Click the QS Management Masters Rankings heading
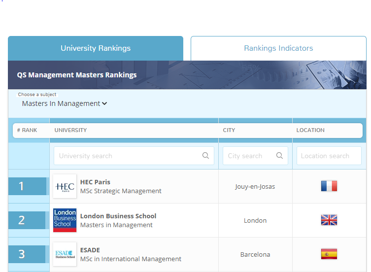This screenshot has height=272, width=371. (x=77, y=75)
